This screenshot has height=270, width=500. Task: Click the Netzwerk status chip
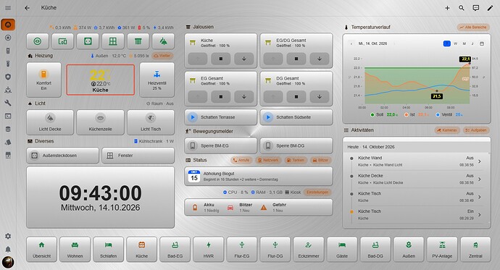pyautogui.click(x=268, y=160)
